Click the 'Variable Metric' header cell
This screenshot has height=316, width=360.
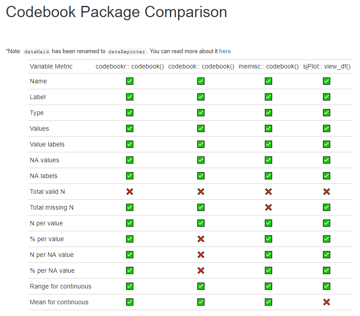(x=51, y=66)
